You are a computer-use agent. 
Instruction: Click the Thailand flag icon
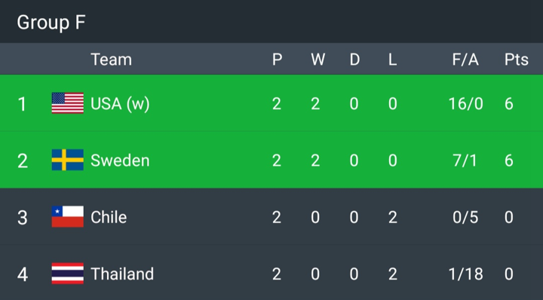pos(68,274)
